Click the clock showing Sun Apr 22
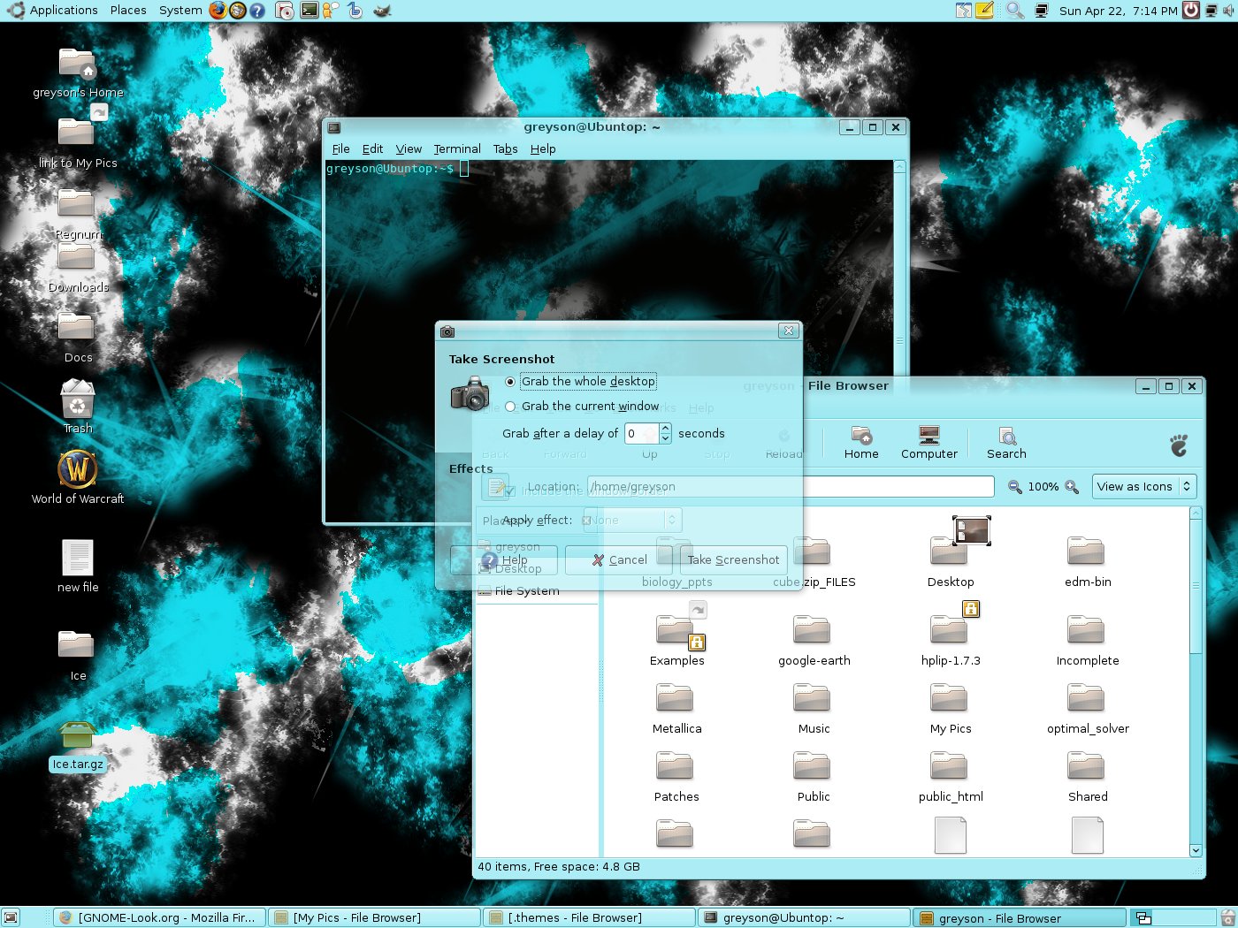The height and width of the screenshot is (928, 1238). pyautogui.click(x=1118, y=11)
